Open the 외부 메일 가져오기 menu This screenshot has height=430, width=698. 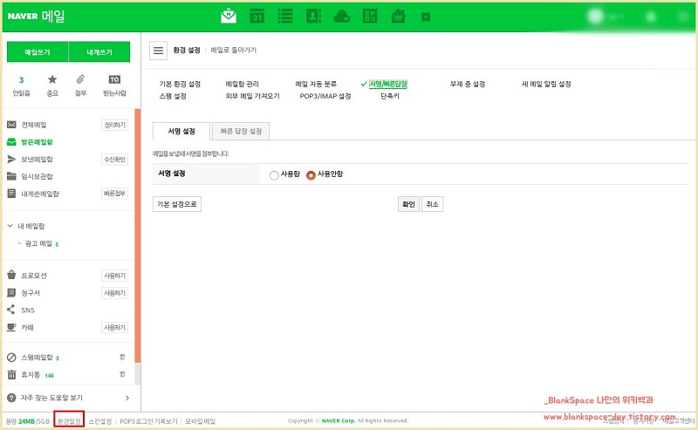pos(252,96)
